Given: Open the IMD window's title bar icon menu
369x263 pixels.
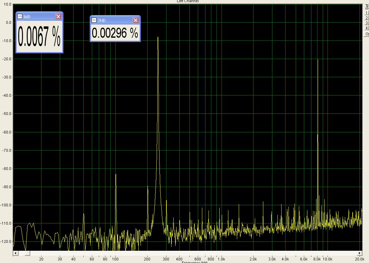Looking at the screenshot, I should pos(20,16).
